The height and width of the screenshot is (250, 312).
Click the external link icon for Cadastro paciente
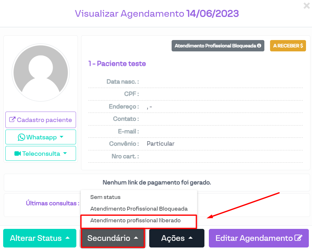12,120
